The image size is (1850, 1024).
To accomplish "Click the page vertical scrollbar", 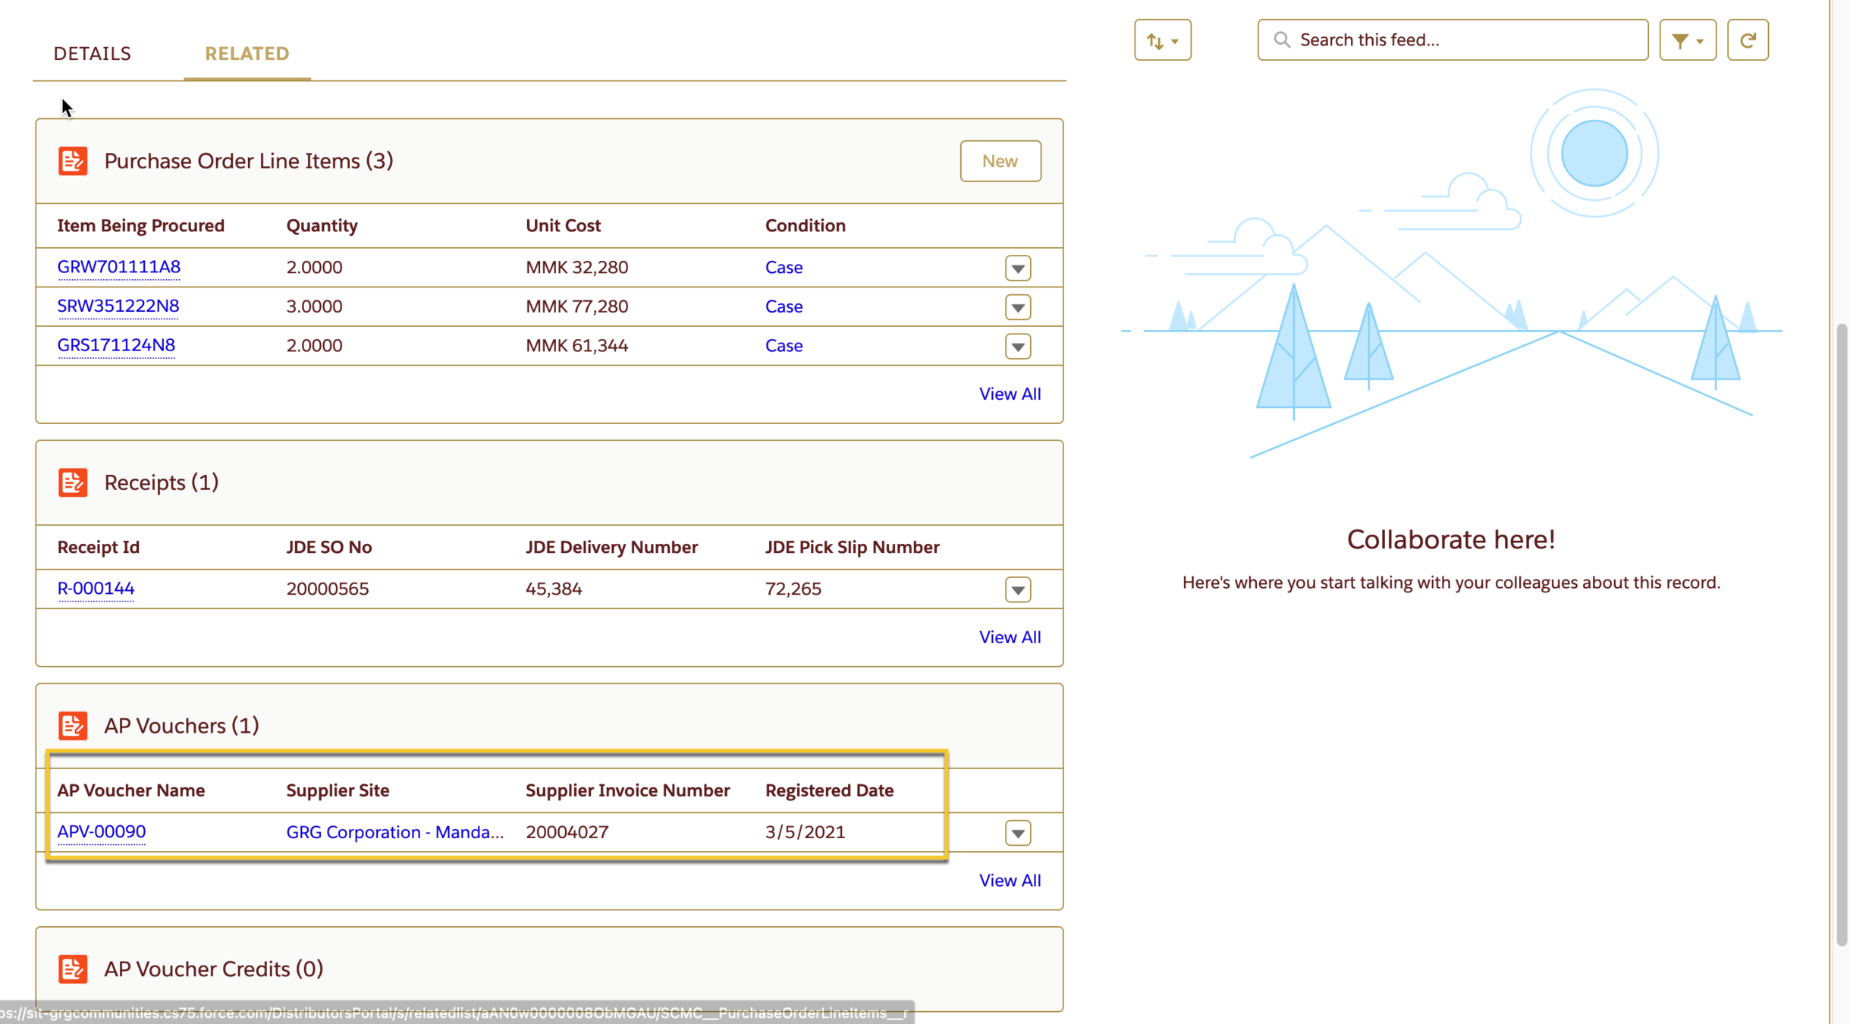I will 1841,633.
